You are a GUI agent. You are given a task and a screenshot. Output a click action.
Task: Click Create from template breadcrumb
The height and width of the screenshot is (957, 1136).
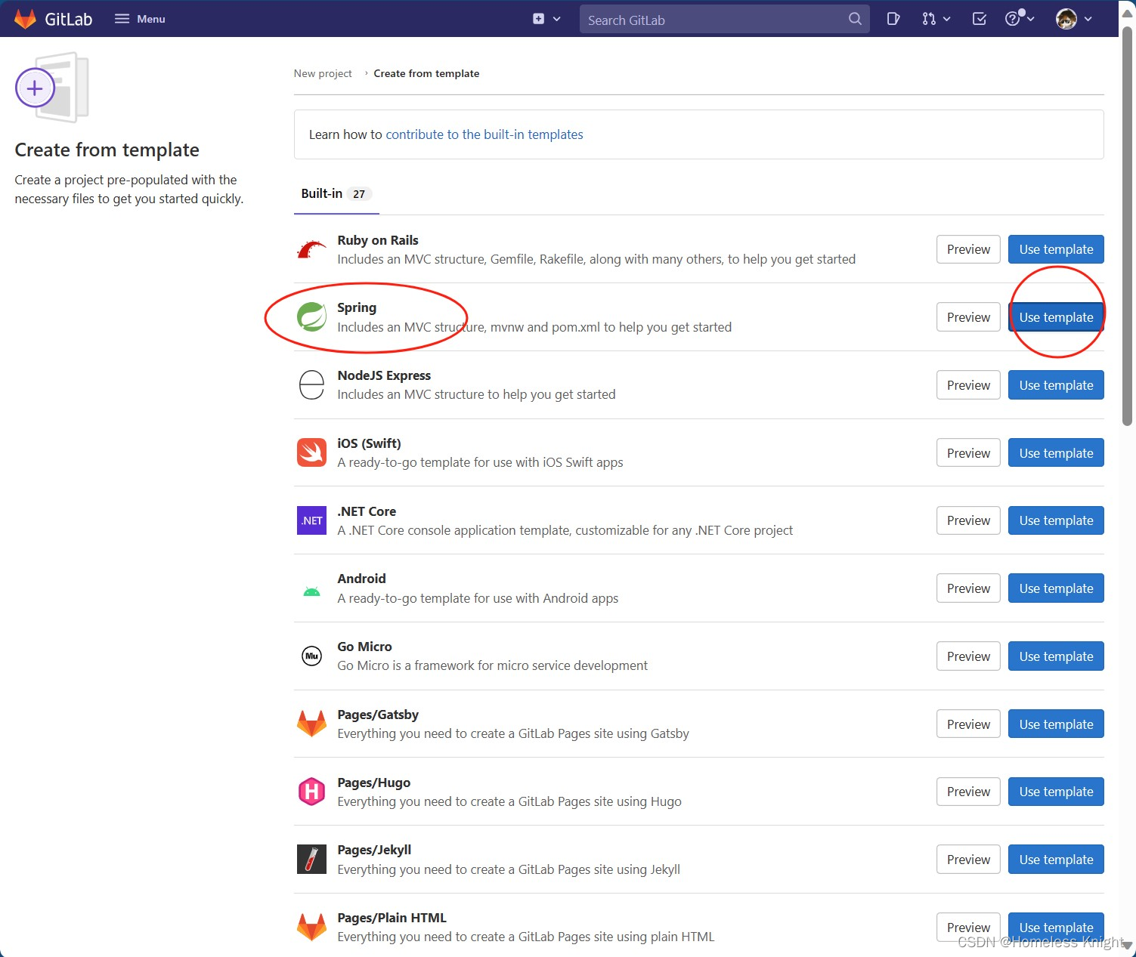pyautogui.click(x=426, y=73)
